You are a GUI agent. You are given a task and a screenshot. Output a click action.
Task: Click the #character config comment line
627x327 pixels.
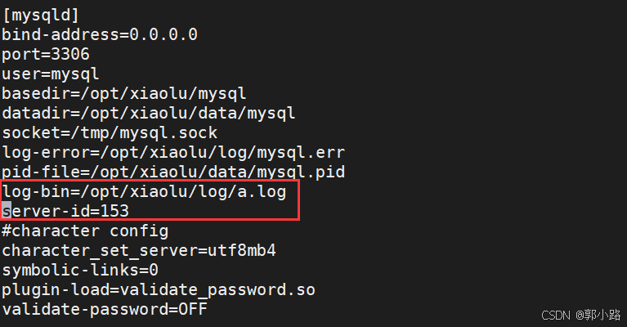85,231
